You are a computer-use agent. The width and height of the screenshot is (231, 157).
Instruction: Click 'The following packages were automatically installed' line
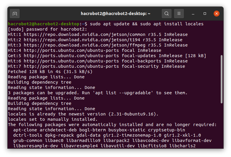click(112, 125)
